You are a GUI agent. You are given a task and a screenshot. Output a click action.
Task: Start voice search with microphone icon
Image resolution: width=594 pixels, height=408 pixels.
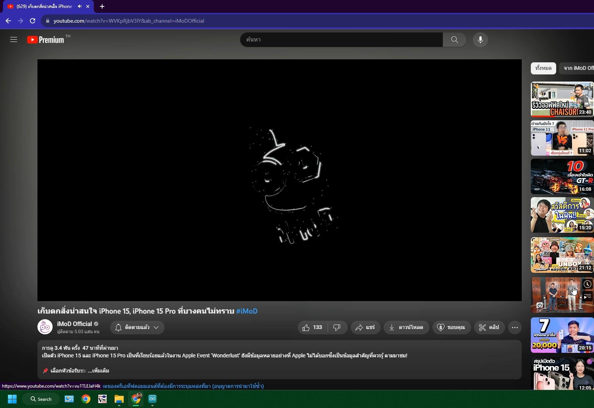[x=480, y=40]
